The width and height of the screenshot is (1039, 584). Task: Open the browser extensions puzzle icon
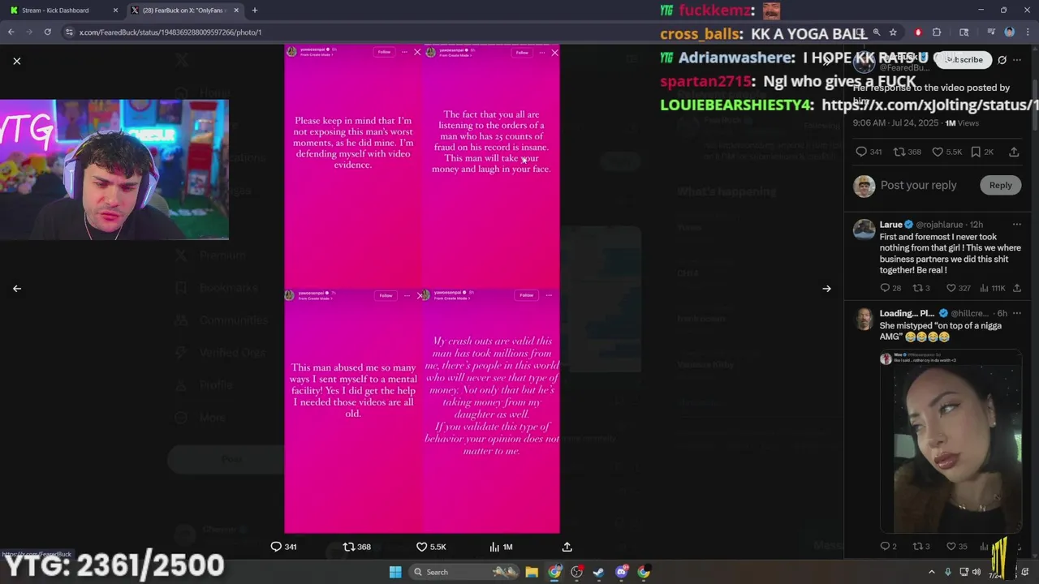click(936, 32)
